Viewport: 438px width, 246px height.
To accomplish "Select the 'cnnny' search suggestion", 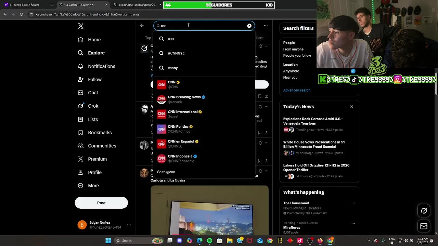I will [x=204, y=68].
